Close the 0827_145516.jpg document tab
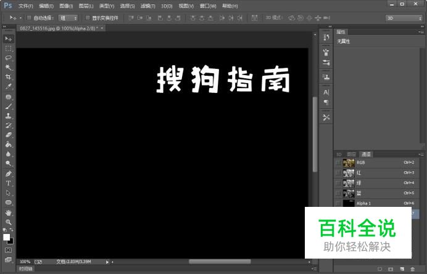 102,28
